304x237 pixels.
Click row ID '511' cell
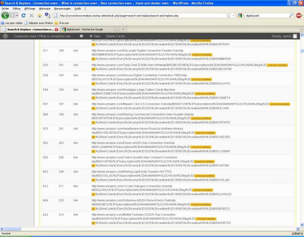(x=45, y=51)
